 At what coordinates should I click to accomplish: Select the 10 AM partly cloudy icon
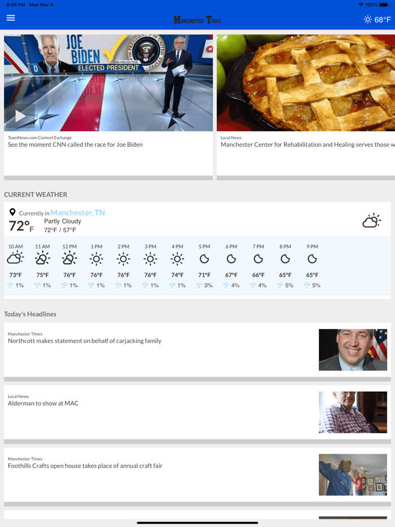(x=15, y=258)
